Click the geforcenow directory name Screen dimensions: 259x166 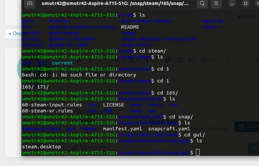click(x=64, y=33)
